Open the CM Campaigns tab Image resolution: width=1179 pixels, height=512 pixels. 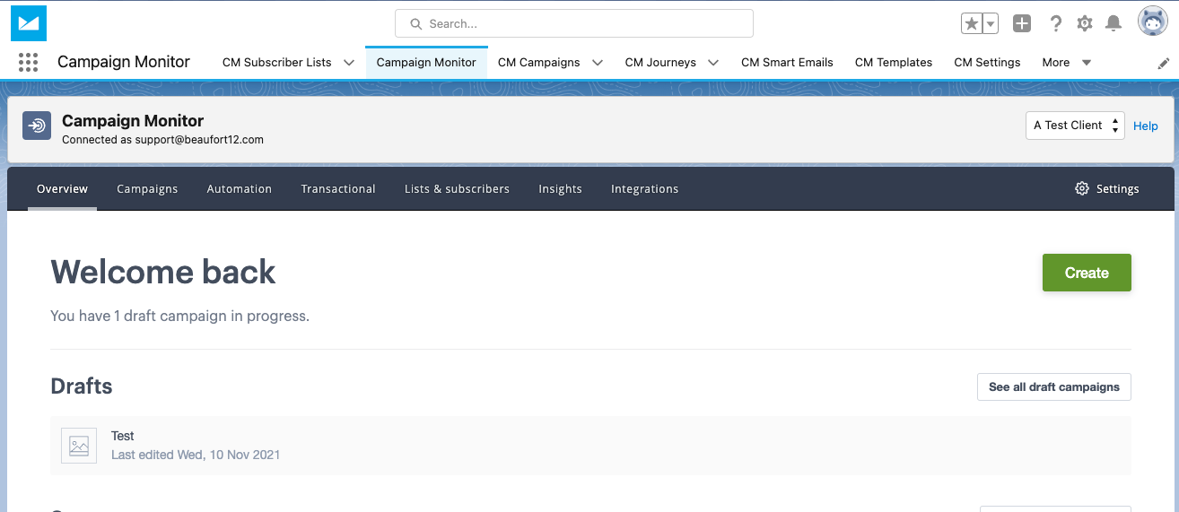tap(538, 62)
